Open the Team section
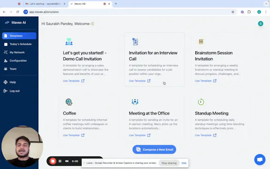 (19, 69)
